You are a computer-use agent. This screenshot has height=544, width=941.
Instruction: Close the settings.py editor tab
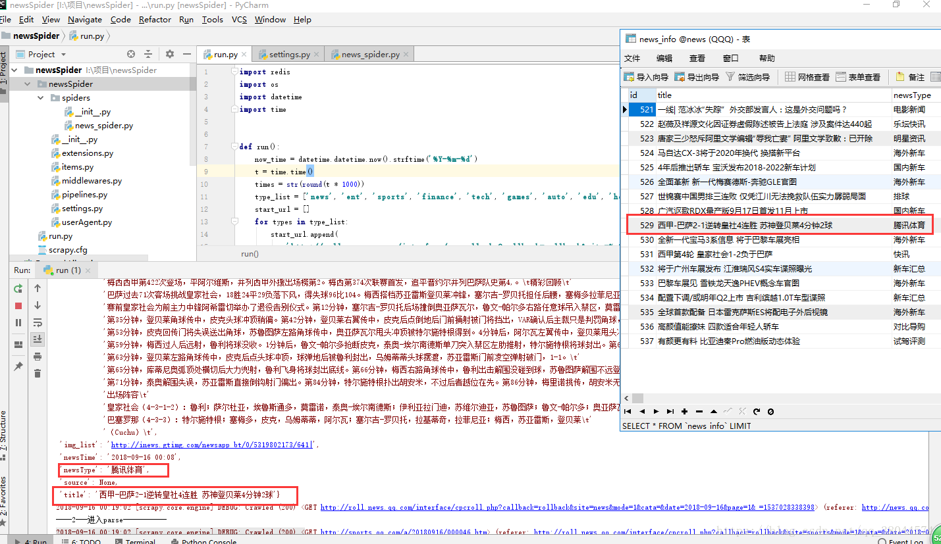(316, 55)
